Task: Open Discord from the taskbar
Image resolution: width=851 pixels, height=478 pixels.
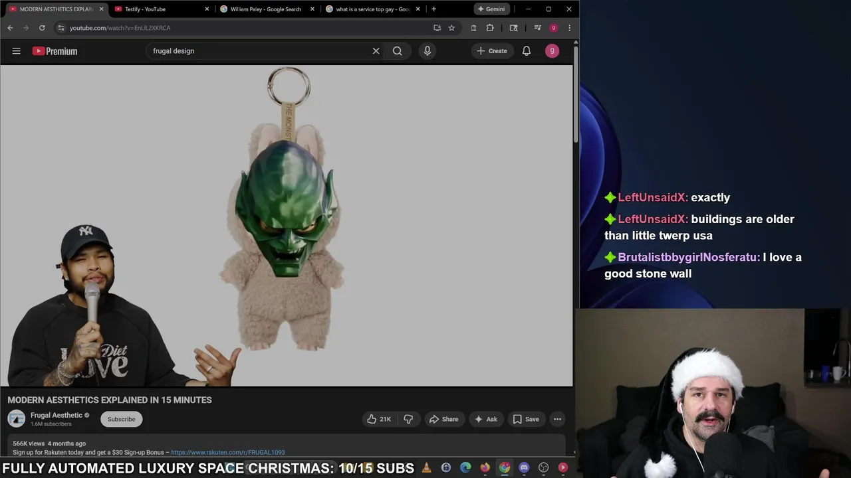Action: click(524, 467)
